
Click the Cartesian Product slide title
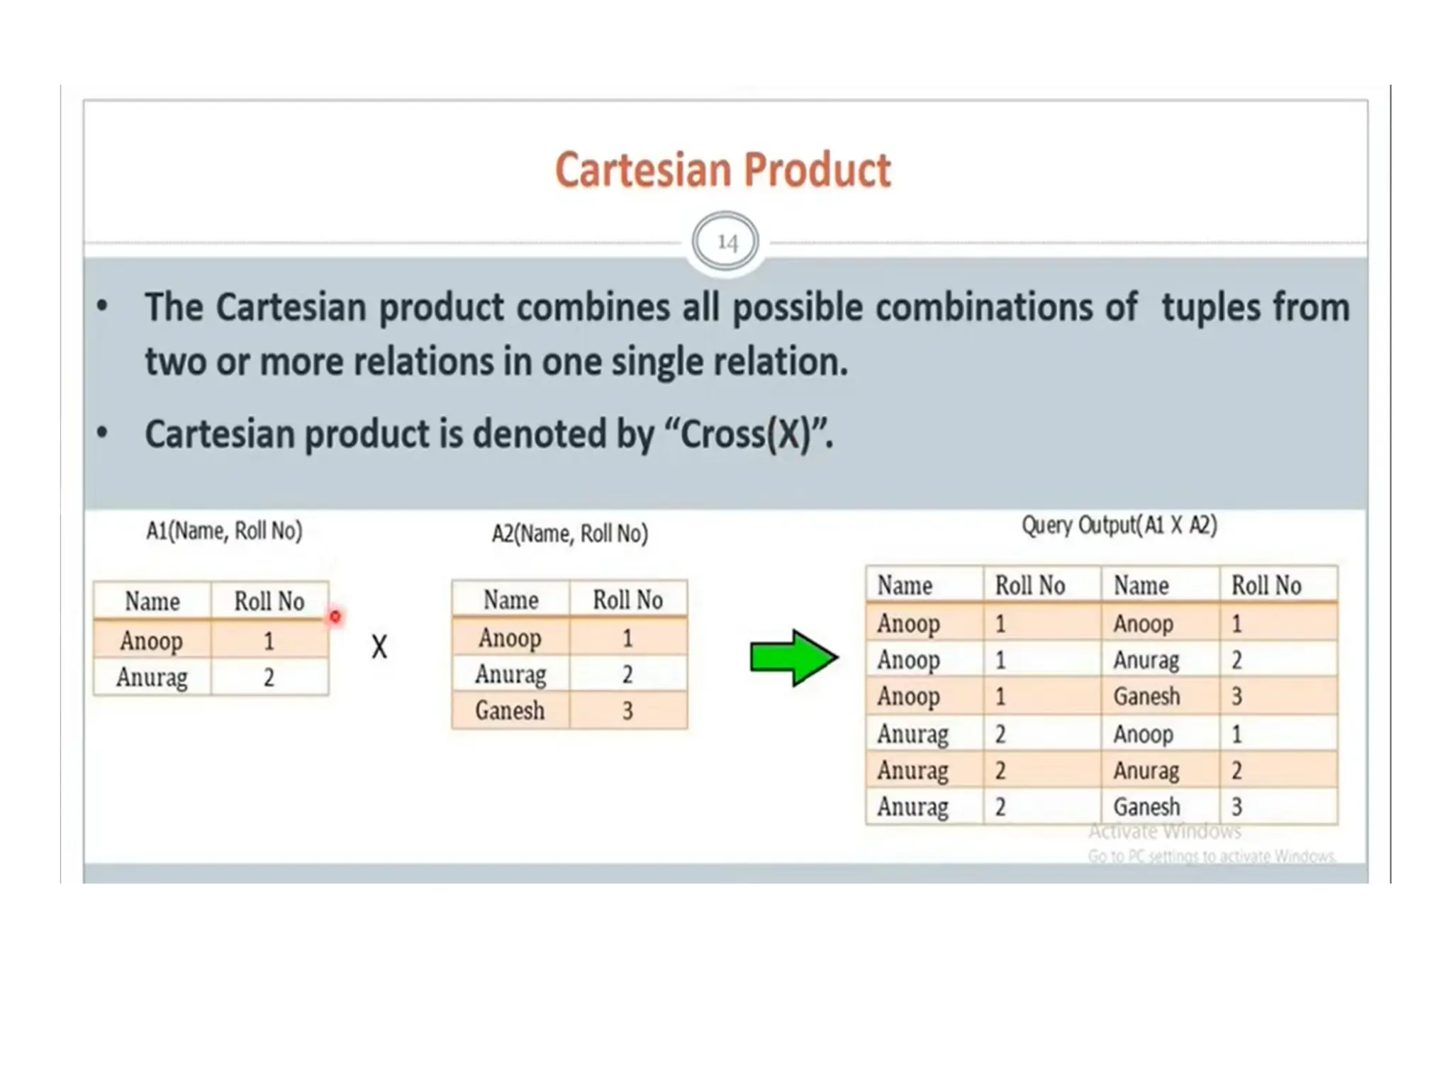coord(722,170)
